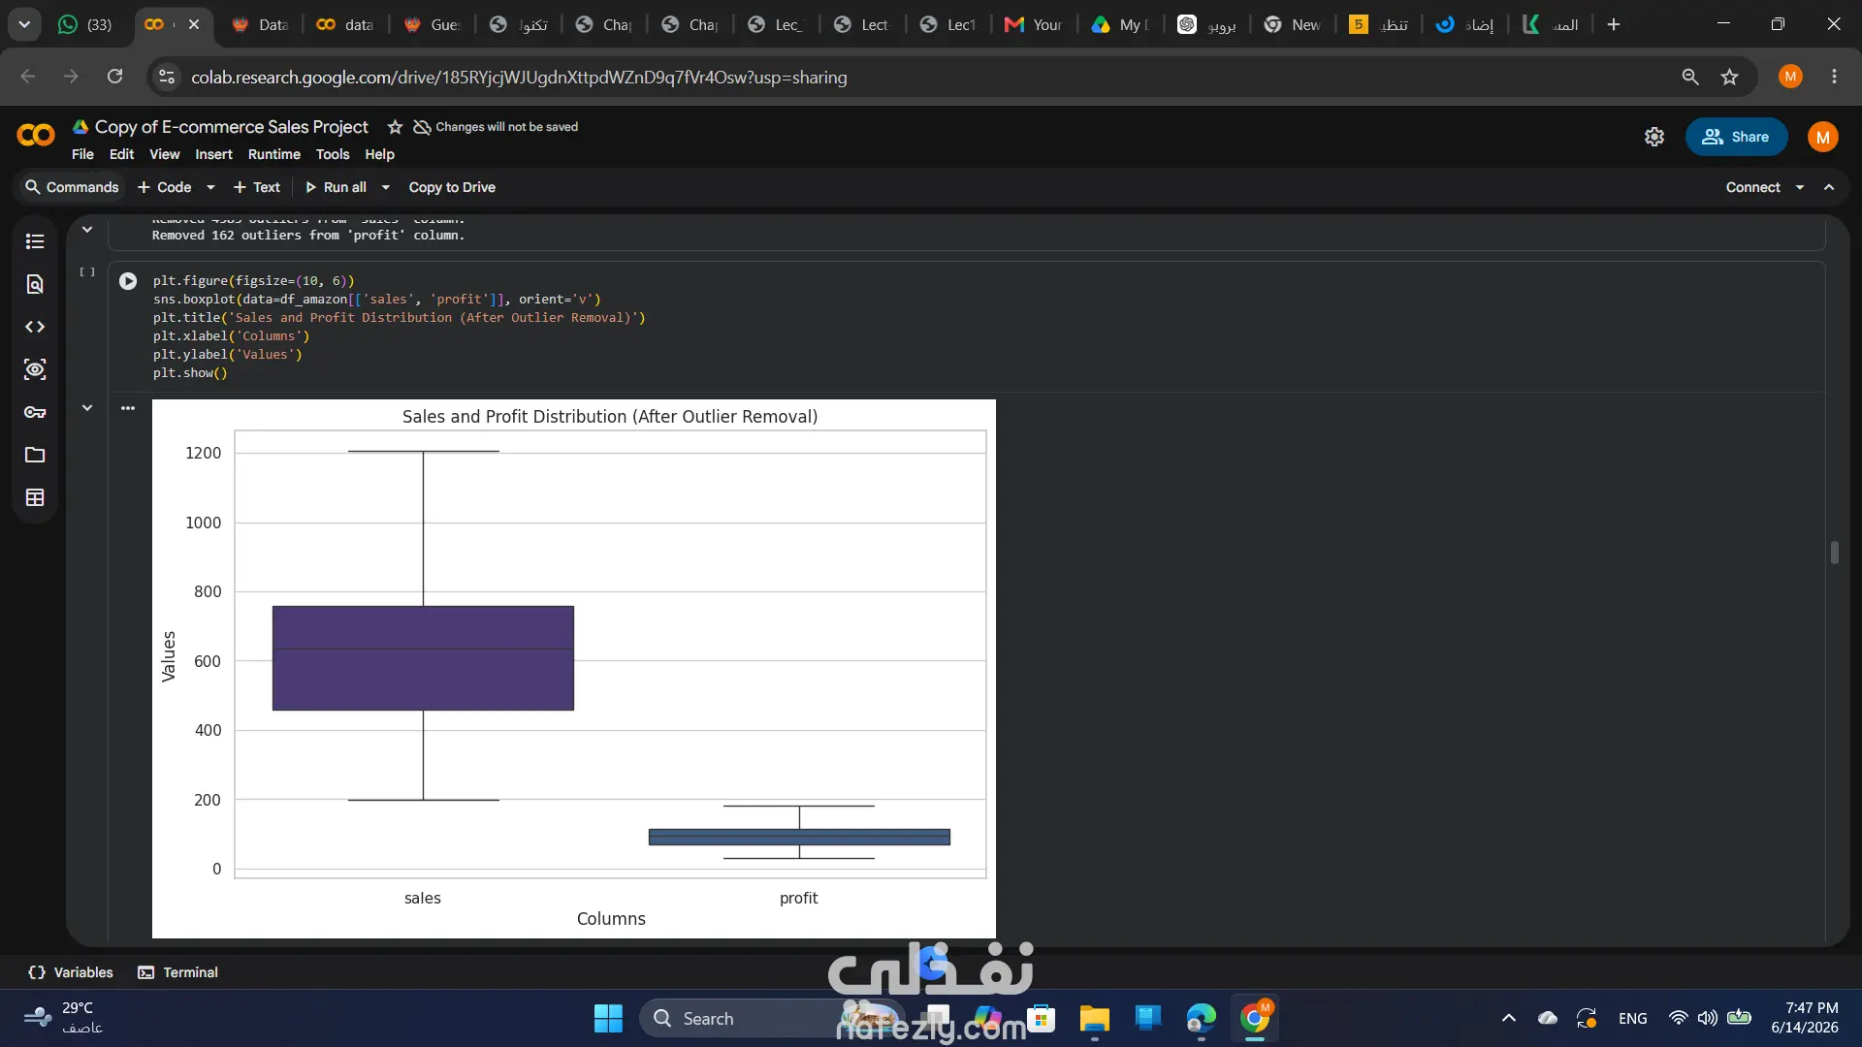This screenshot has height=1047, width=1862.
Task: Open the browser zoom magnifier icon
Action: pos(1690,77)
